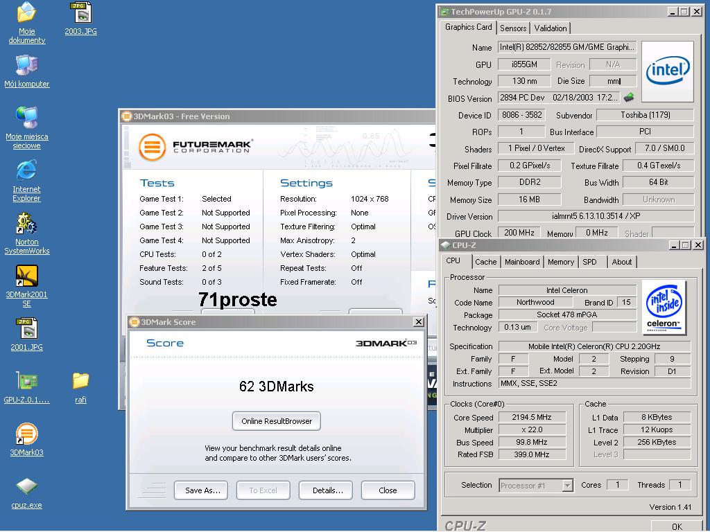Click the Intel logo in GPU-Z

point(668,71)
